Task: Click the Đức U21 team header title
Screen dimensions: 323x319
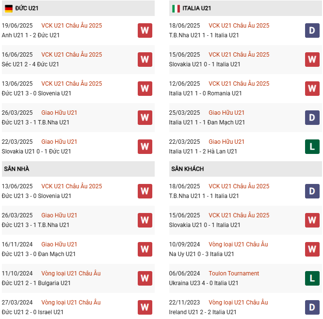Action: click(x=27, y=8)
